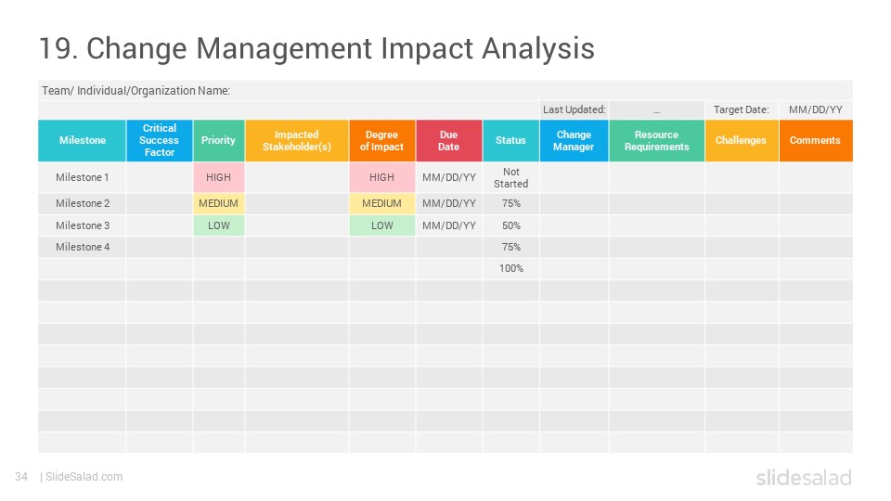Viewport: 891px width, 501px height.
Task: Select the 100% status cell
Action: click(510, 268)
